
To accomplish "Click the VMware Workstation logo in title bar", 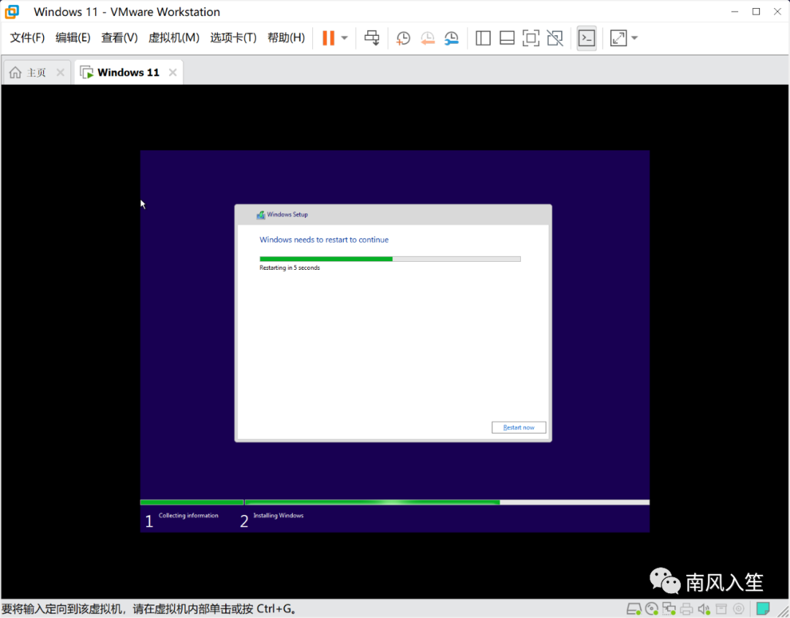I will pyautogui.click(x=12, y=12).
